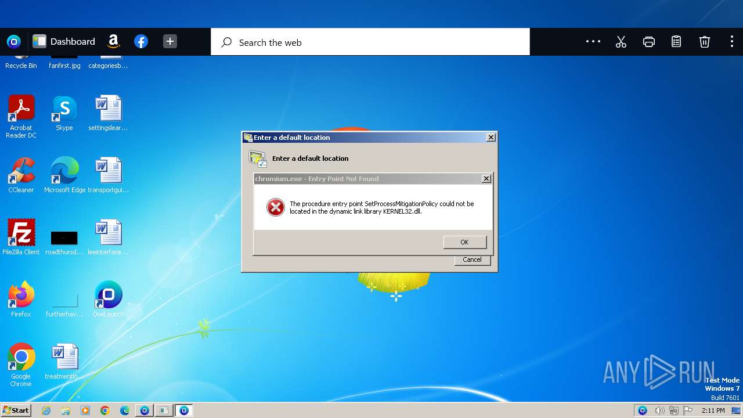Screen dimensions: 743x418
Task: Select the Recycle Bin desktop icon
Action: pos(21,62)
